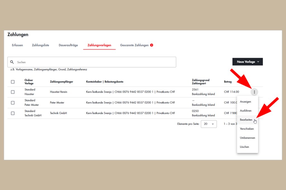The height and width of the screenshot is (190, 286).
Task: Select Erfassen from the navigation tabs
Action: (17, 45)
